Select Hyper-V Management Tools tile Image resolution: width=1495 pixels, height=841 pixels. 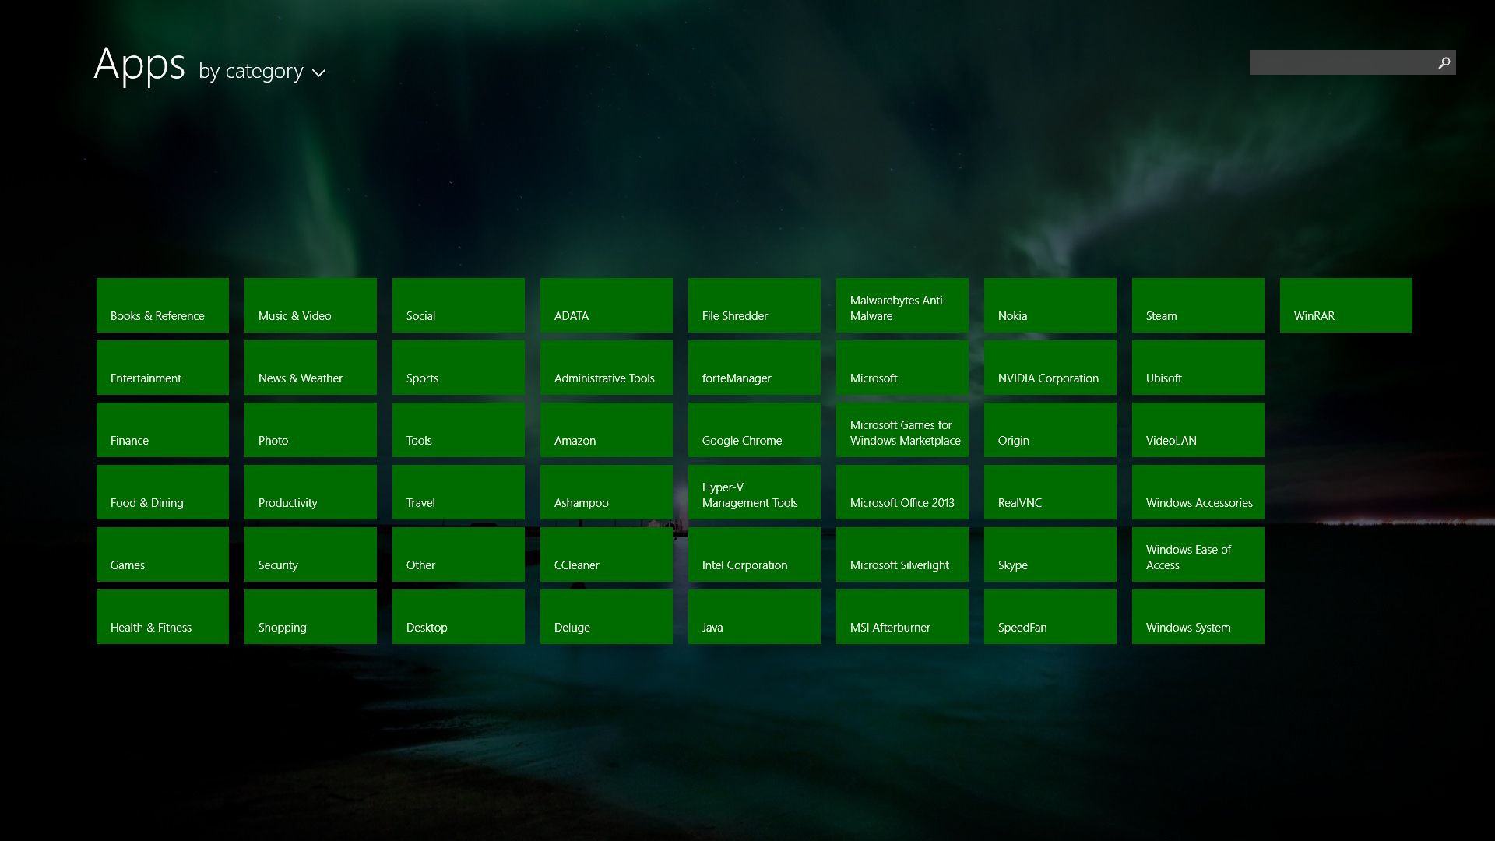[755, 492]
